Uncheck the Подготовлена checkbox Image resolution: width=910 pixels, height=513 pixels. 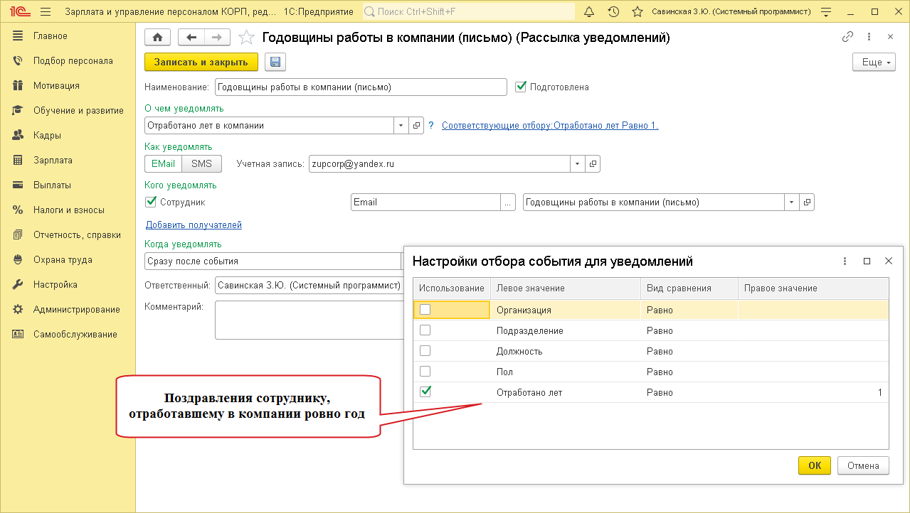pyautogui.click(x=522, y=87)
